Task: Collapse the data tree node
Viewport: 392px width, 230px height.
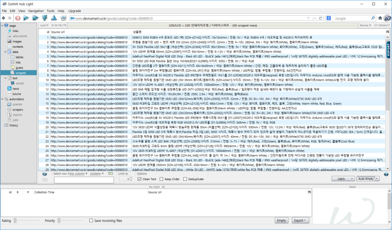Action: point(6,52)
